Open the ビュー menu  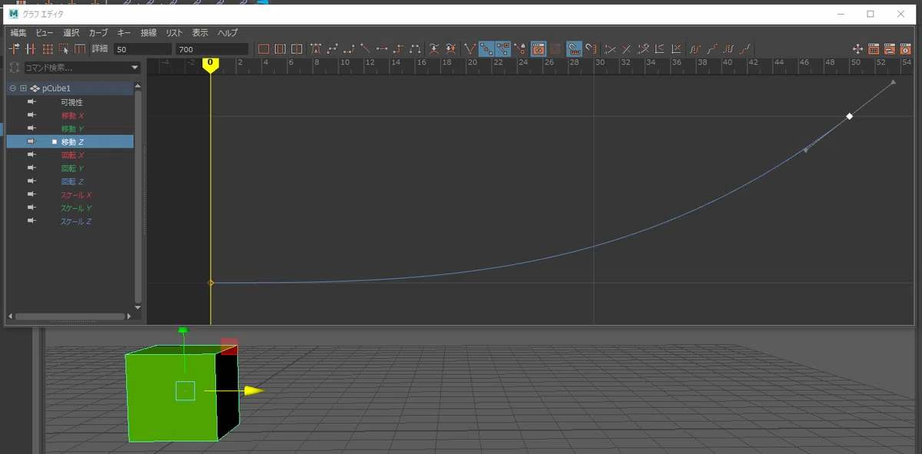[45, 33]
